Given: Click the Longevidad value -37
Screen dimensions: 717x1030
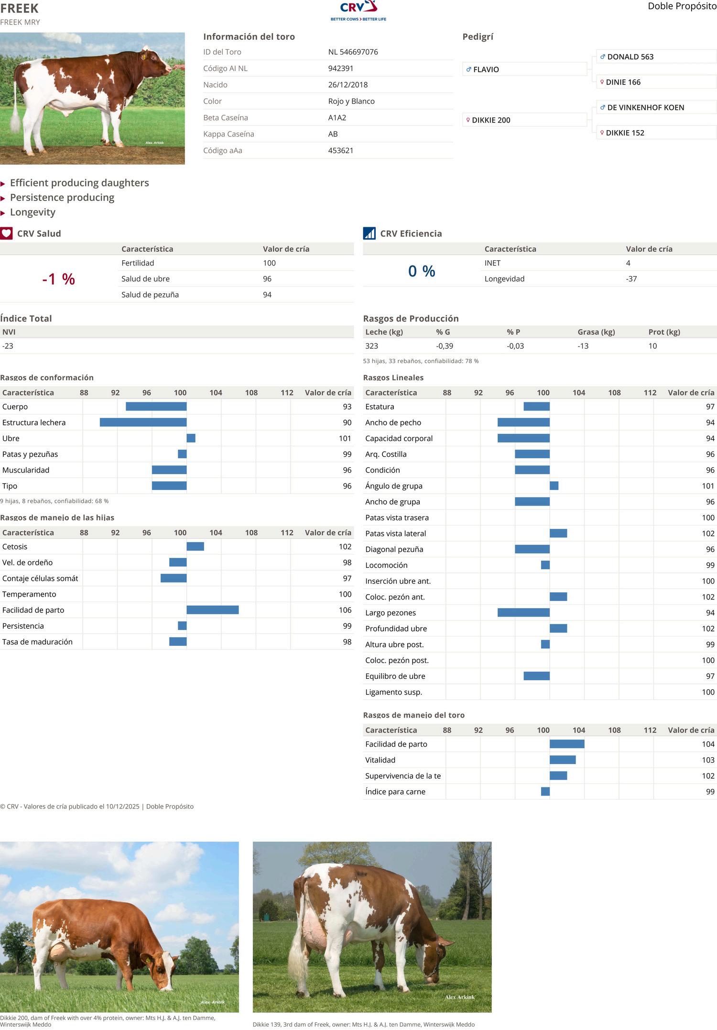Looking at the screenshot, I should coord(631,279).
